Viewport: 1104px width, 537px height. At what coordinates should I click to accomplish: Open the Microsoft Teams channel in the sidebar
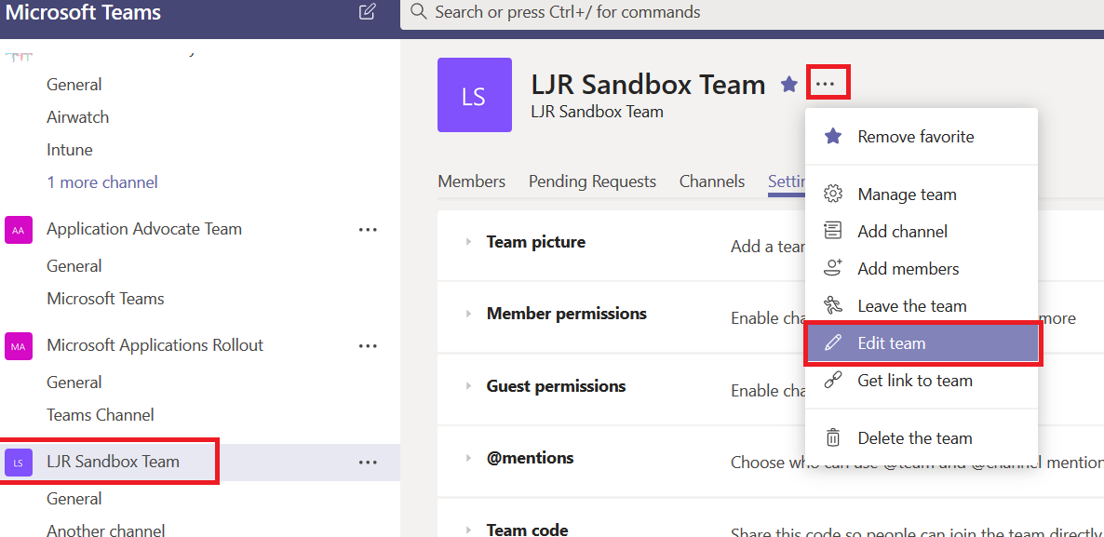[x=105, y=299]
